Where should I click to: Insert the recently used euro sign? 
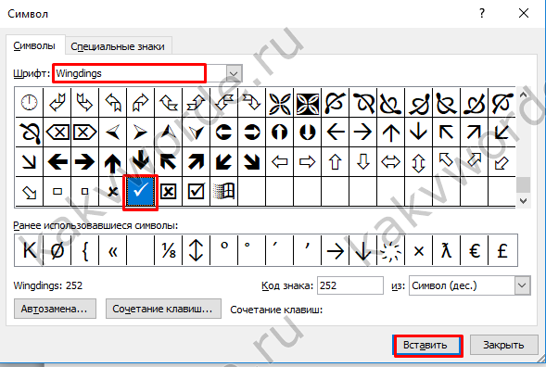tap(475, 251)
